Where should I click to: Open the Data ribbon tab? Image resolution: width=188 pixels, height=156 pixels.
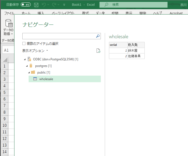[x=100, y=13]
